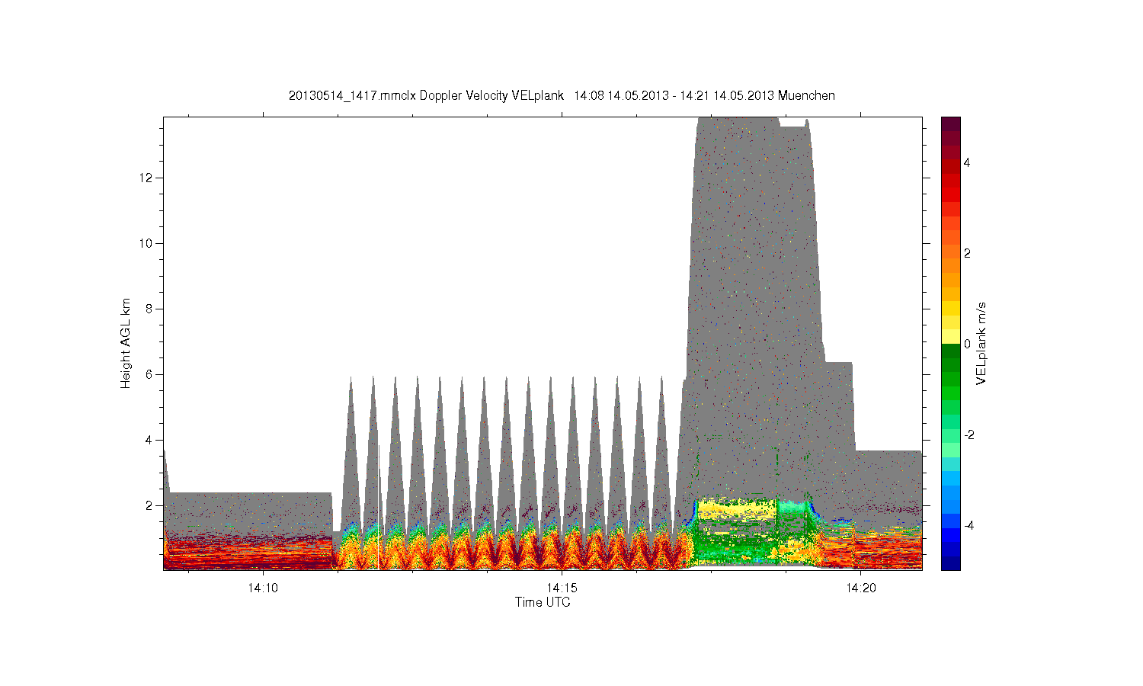Viewport: 1143px width, 686px height.
Task: Click the 14:15 time axis label
Action: [x=562, y=588]
